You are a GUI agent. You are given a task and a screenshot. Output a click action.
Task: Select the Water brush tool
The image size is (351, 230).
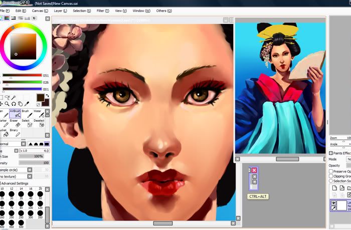point(39,113)
